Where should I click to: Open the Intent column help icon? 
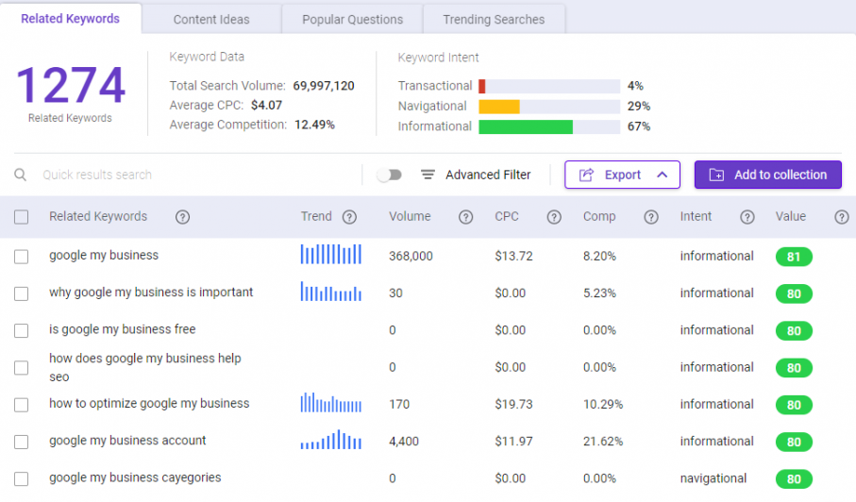point(747,217)
